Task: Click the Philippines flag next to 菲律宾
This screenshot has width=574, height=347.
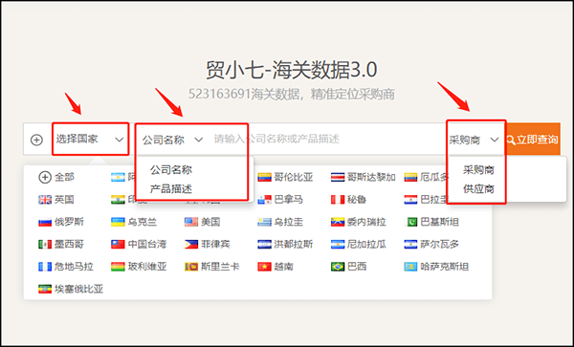Action: [191, 245]
